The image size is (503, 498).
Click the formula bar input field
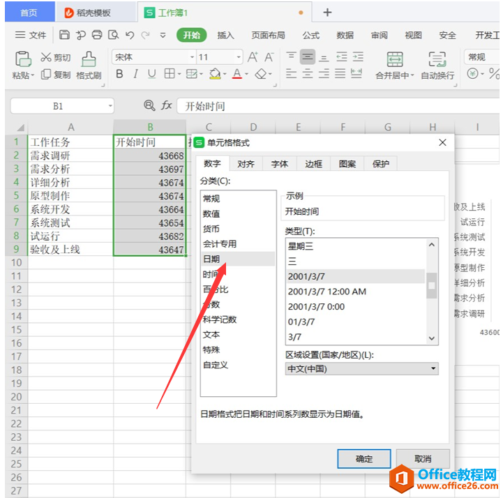(338, 106)
